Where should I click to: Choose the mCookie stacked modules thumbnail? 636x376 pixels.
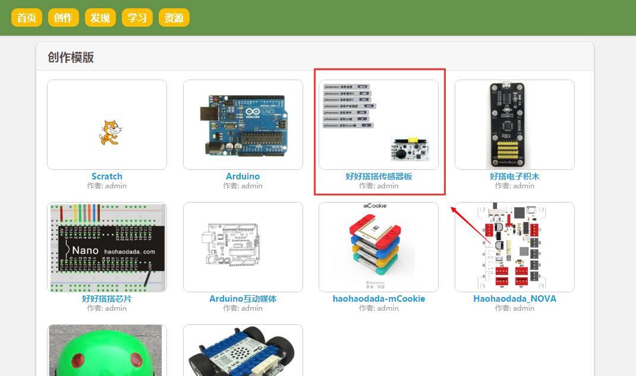[379, 247]
